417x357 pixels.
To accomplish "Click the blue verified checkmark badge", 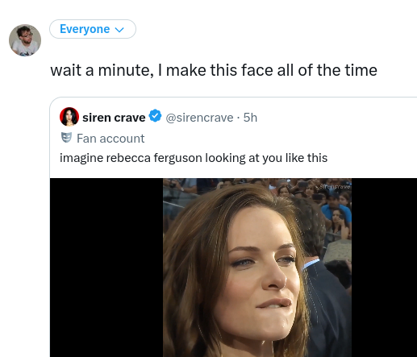I will pos(155,116).
